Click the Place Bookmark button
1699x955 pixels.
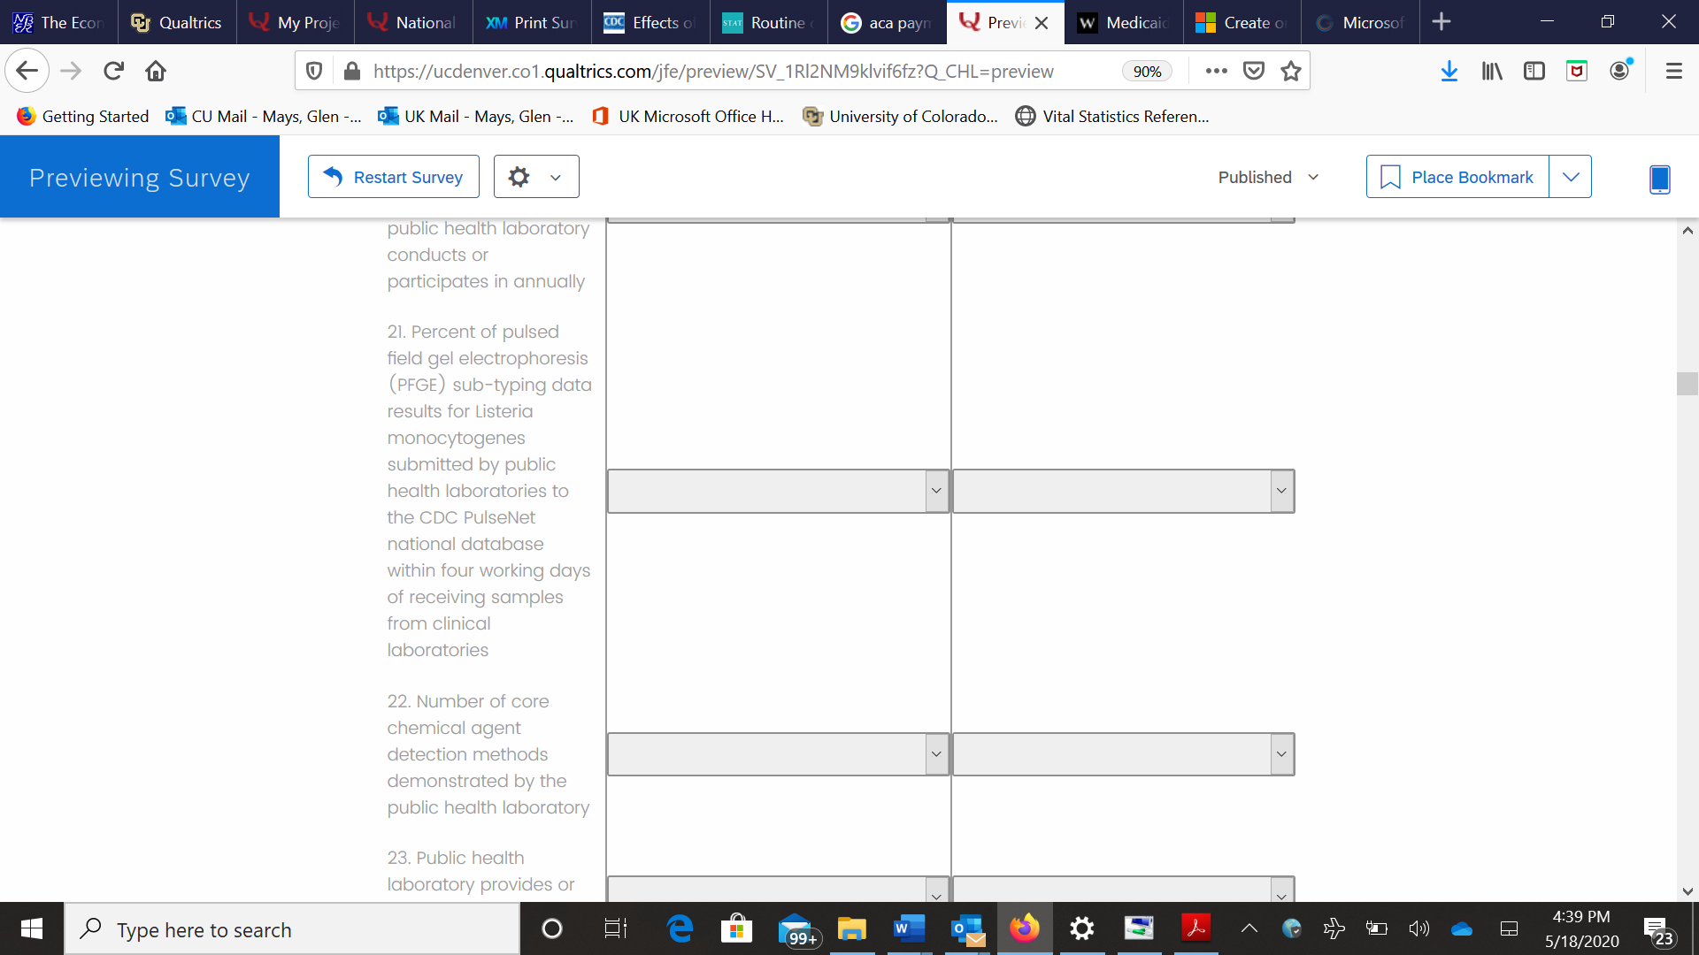coord(1457,177)
